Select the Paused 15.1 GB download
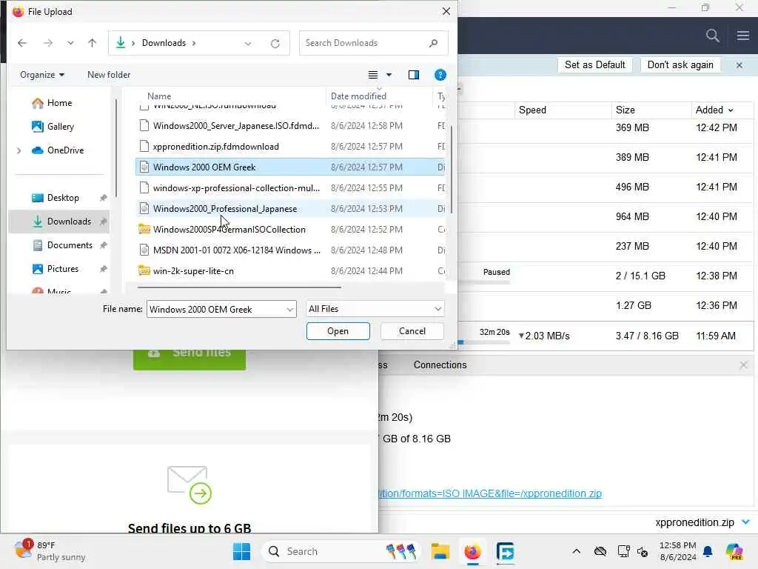Screen dimensions: 758x569 pyautogui.click(x=606, y=276)
